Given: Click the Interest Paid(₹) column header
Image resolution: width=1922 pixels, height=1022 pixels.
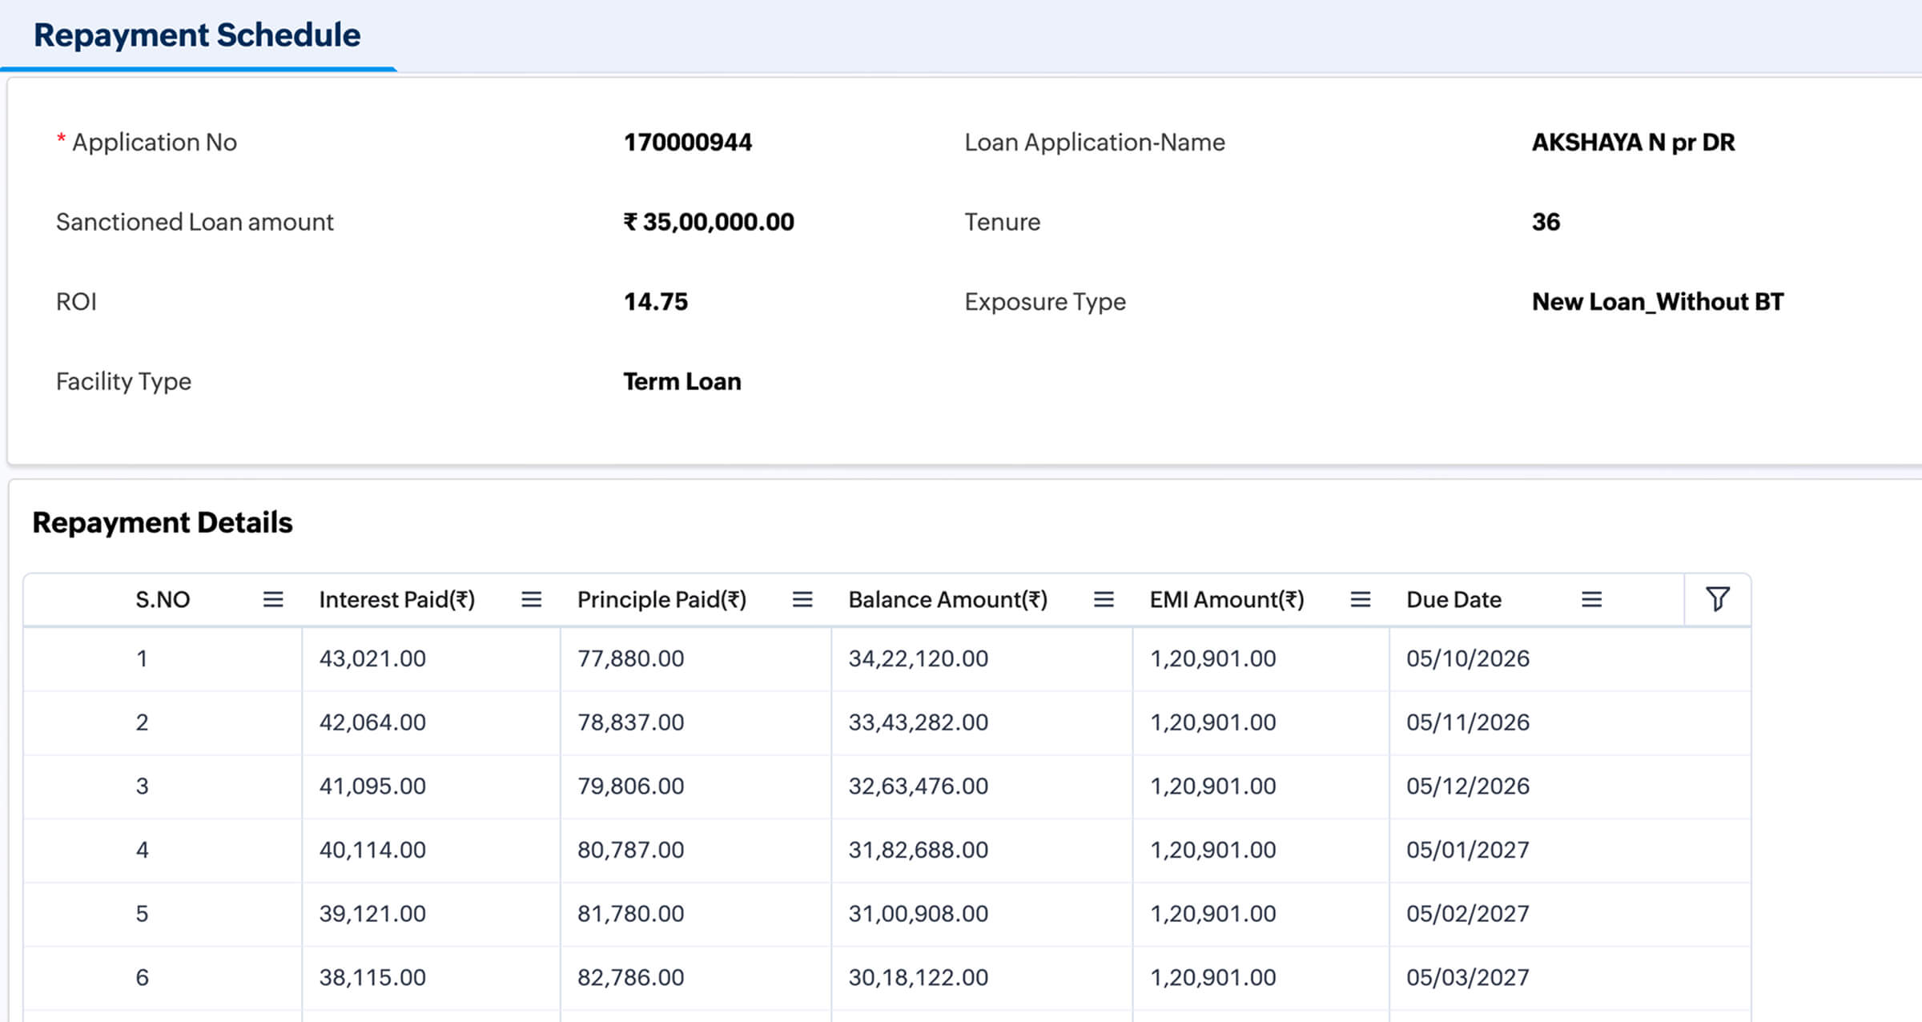Looking at the screenshot, I should [397, 599].
